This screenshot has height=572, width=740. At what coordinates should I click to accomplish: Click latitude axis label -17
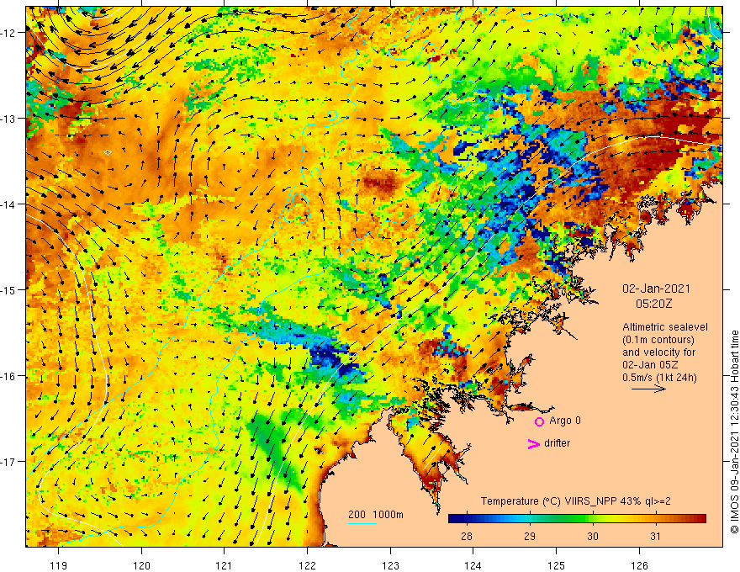(x=9, y=462)
